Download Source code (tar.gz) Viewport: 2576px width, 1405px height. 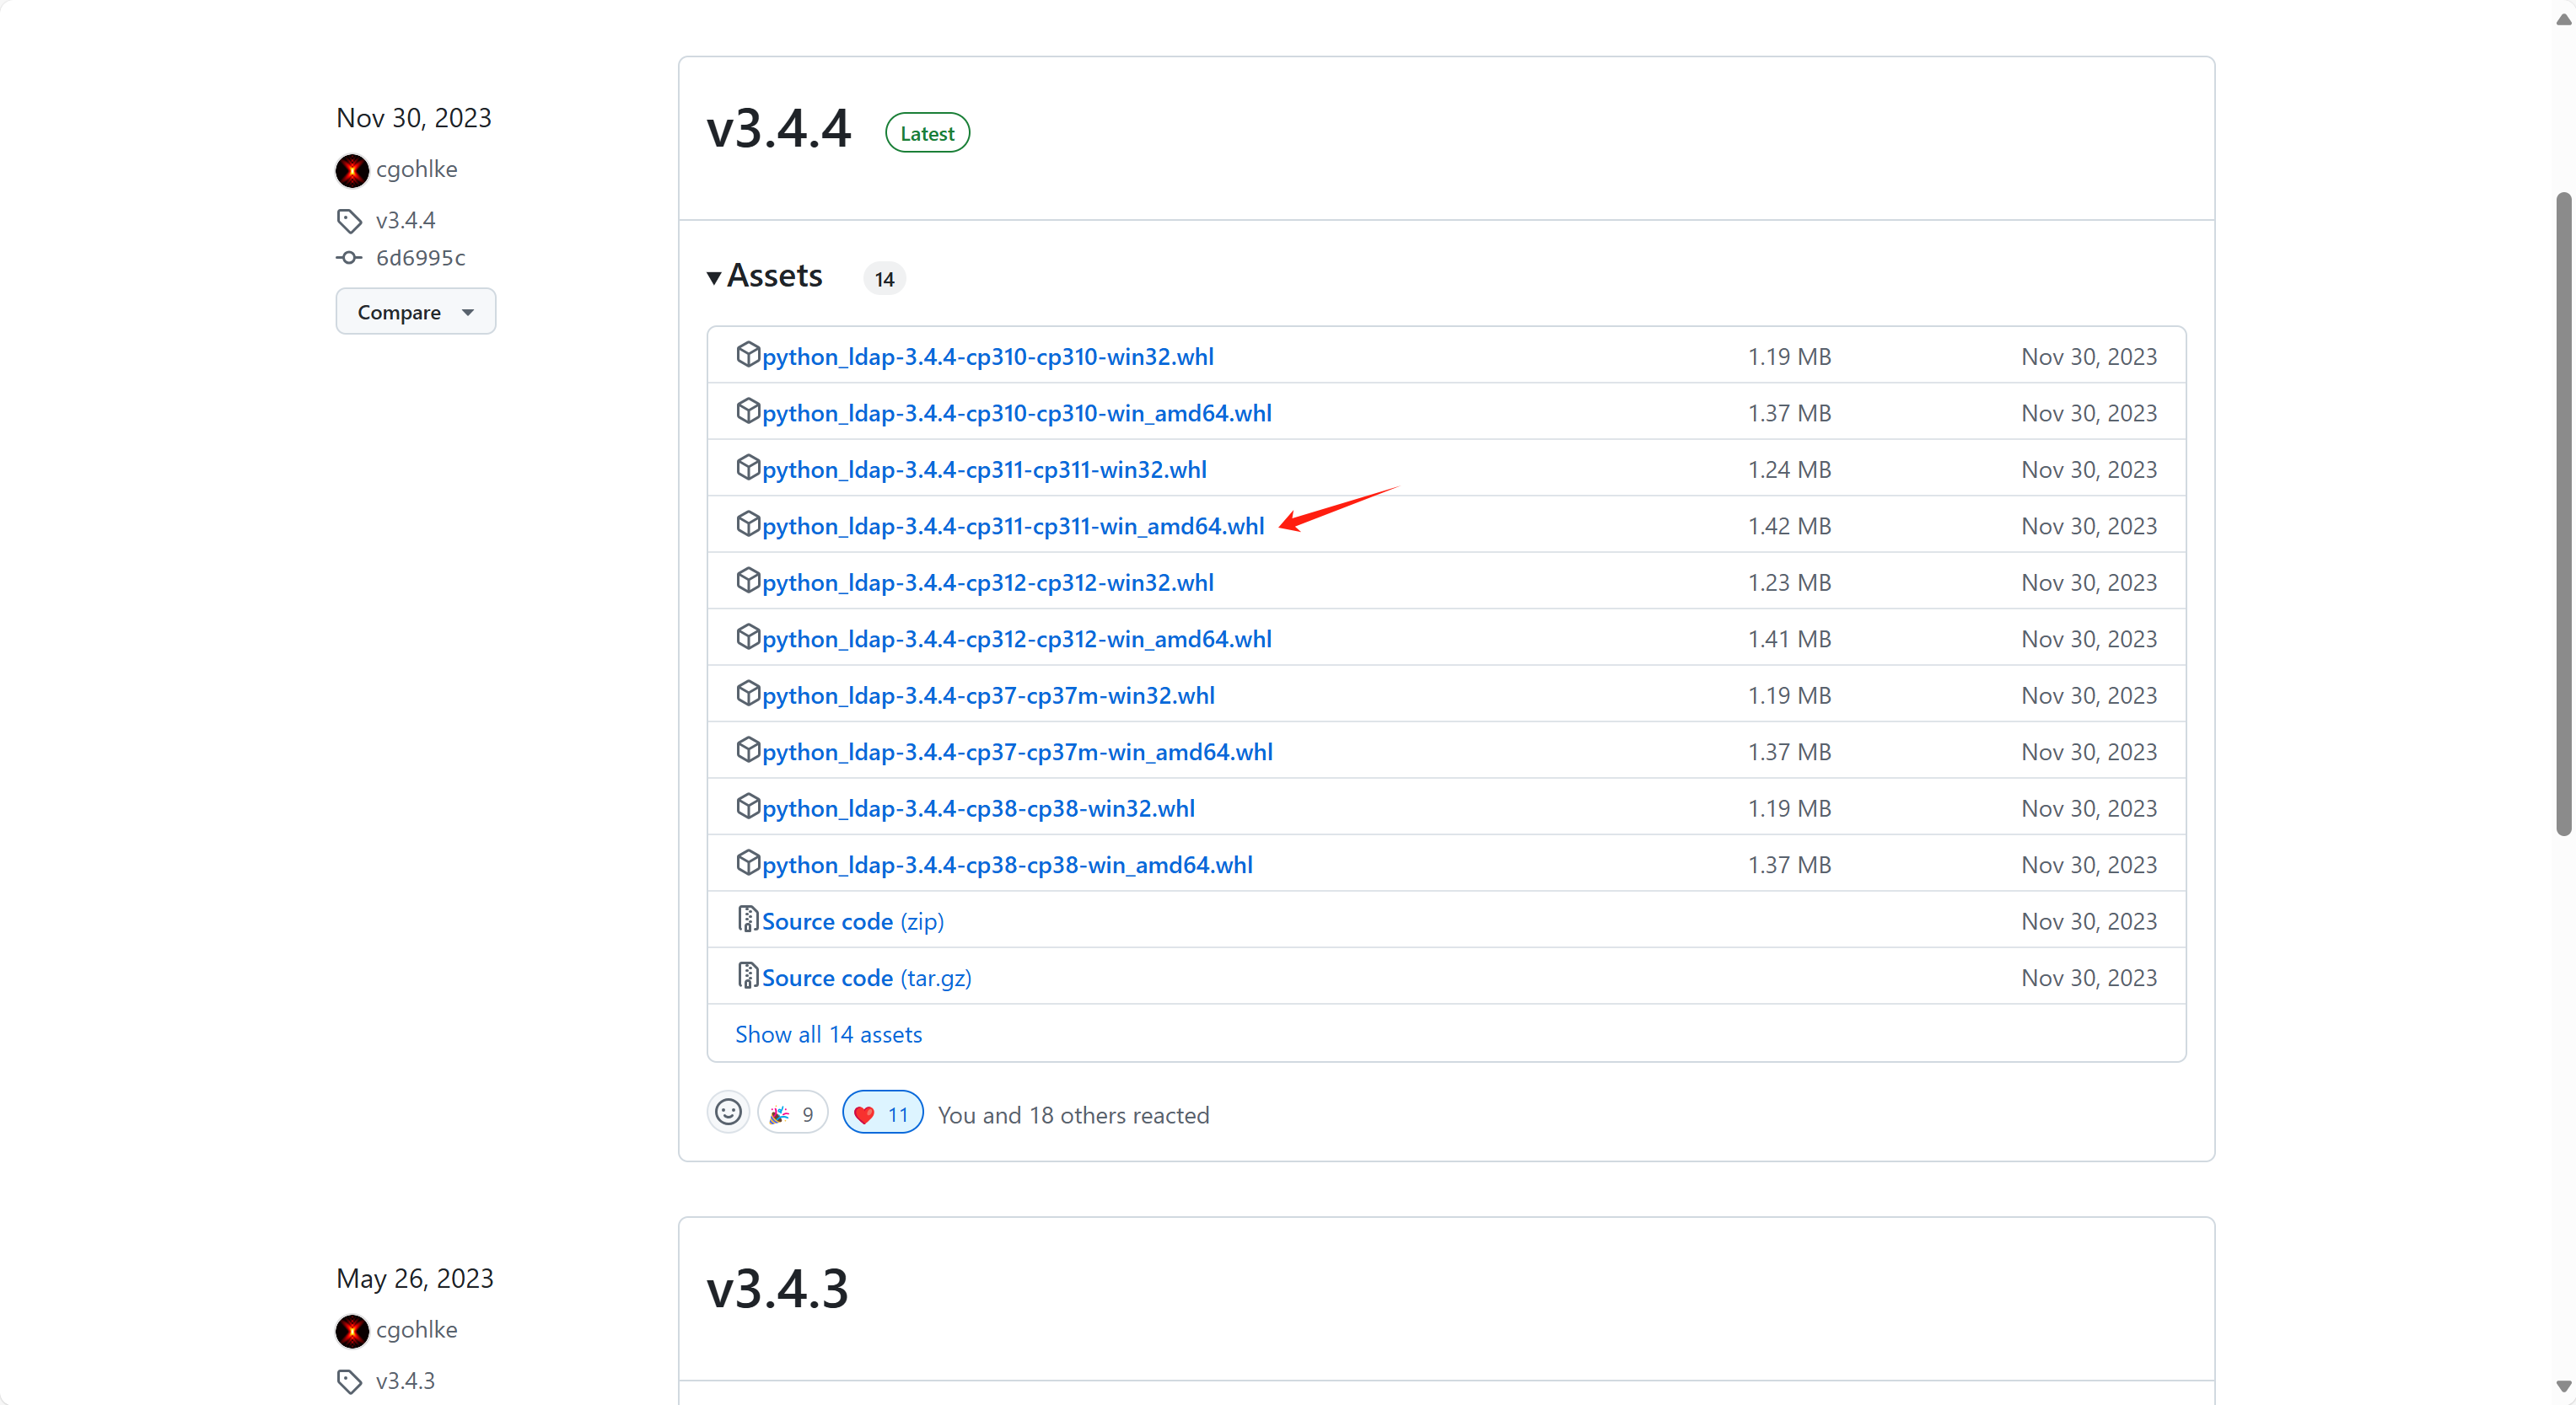pyautogui.click(x=867, y=978)
